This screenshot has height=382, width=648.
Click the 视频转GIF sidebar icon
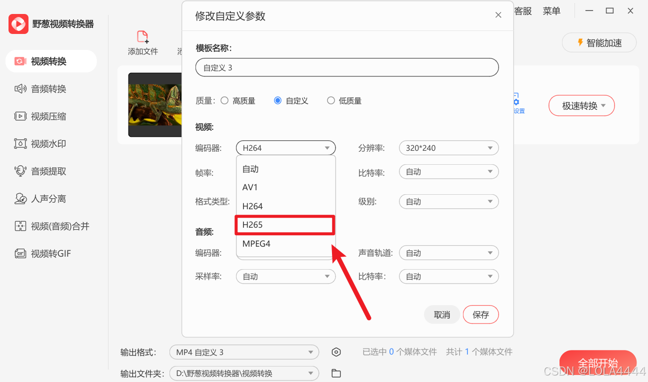(20, 254)
